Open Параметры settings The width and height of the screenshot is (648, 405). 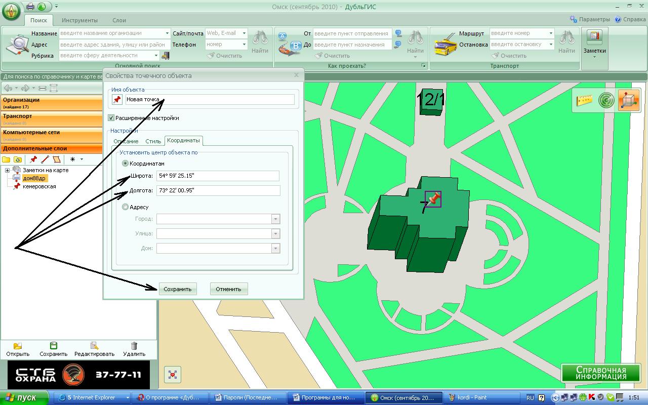(590, 19)
